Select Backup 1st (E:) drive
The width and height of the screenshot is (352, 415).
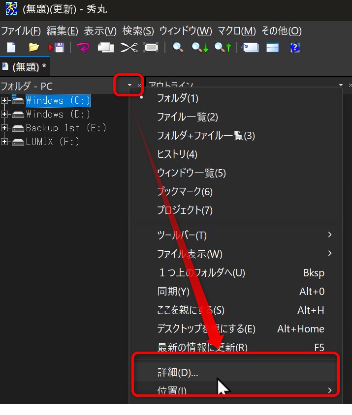(x=66, y=128)
